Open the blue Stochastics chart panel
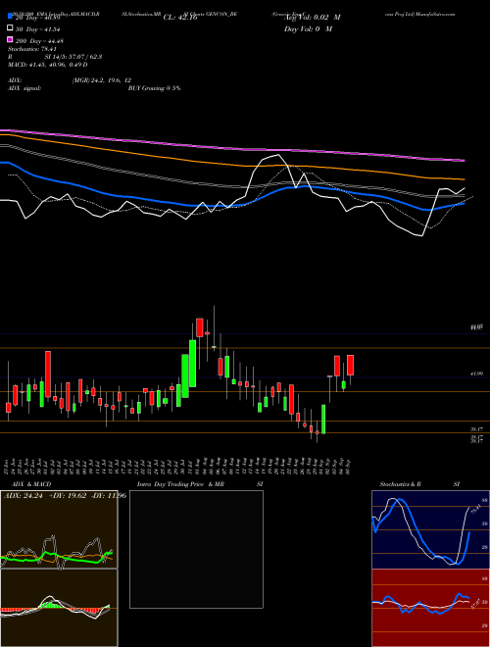Screen dimensions: 490x647 coord(430,529)
